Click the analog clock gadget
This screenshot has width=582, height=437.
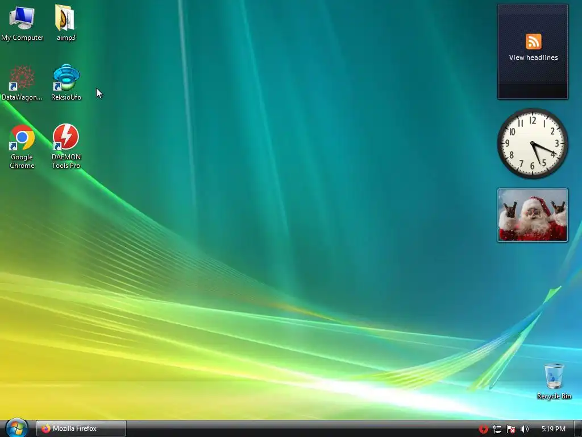point(532,143)
